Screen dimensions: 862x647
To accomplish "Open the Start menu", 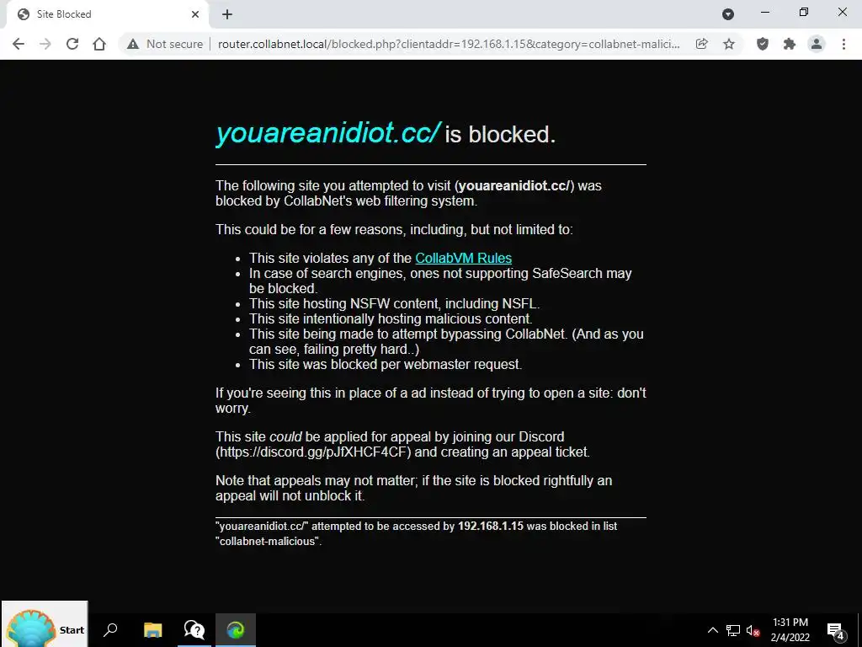I will click(45, 630).
